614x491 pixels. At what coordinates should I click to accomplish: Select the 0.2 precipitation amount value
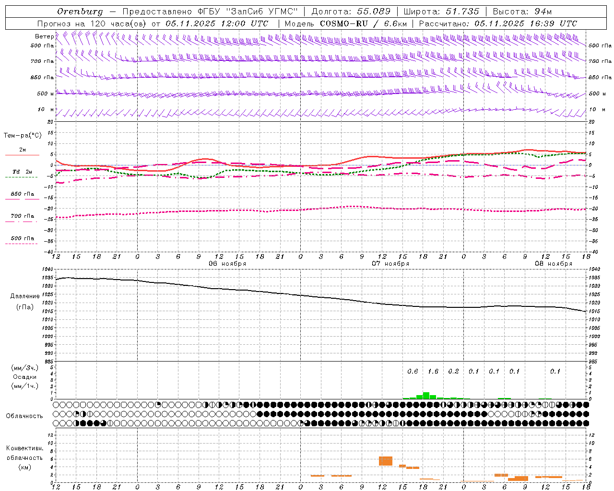click(453, 371)
